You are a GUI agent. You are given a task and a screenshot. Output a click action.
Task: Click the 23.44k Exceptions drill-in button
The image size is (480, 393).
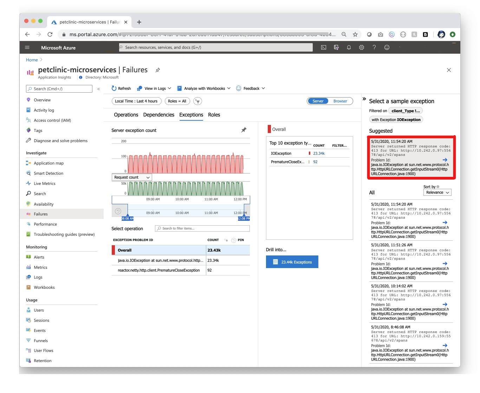(x=292, y=262)
